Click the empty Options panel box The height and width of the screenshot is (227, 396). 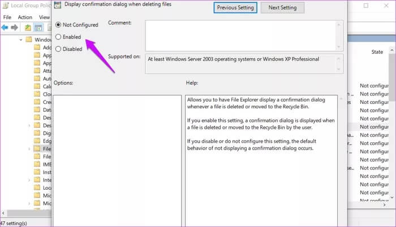coord(117,161)
